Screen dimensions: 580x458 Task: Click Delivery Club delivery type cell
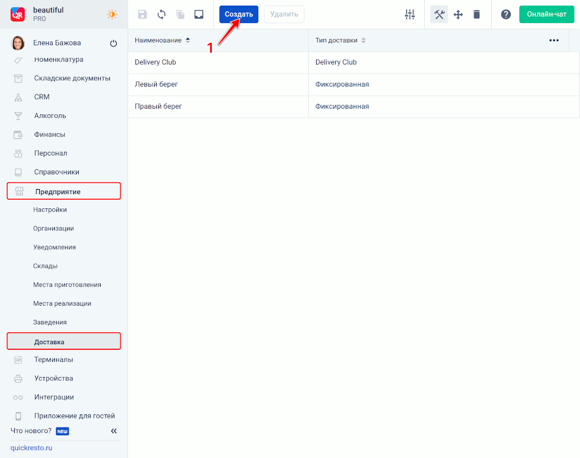click(x=444, y=62)
